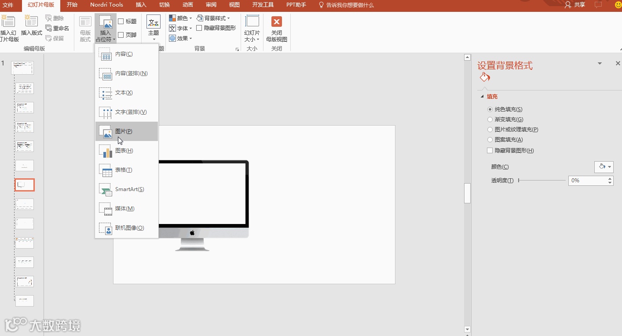Click the Insert Layout icon
The height and width of the screenshot is (336, 622).
(32, 22)
